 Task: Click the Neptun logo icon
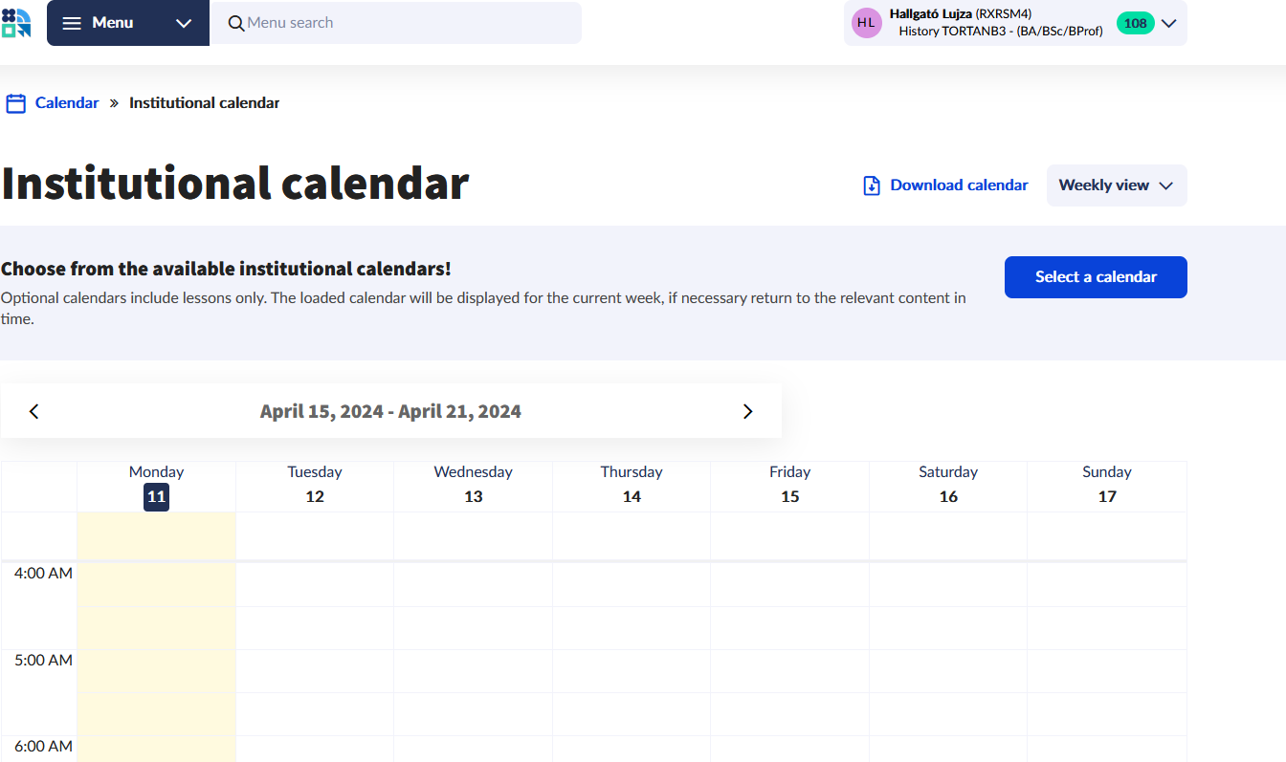(16, 23)
